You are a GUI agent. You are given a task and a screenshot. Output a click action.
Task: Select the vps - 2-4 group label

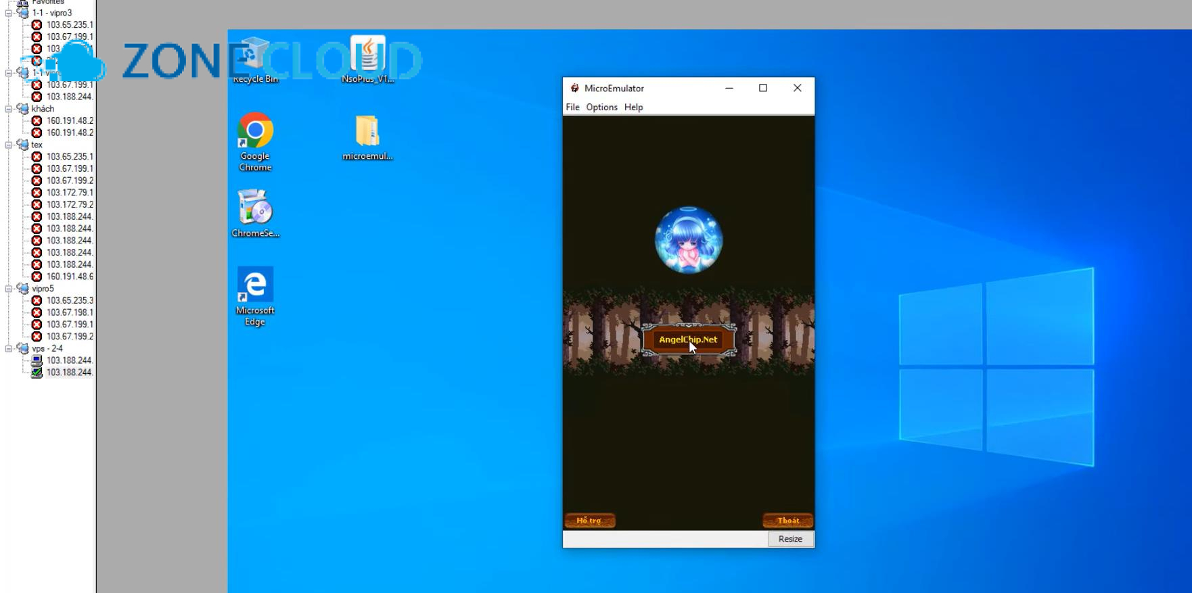click(47, 348)
